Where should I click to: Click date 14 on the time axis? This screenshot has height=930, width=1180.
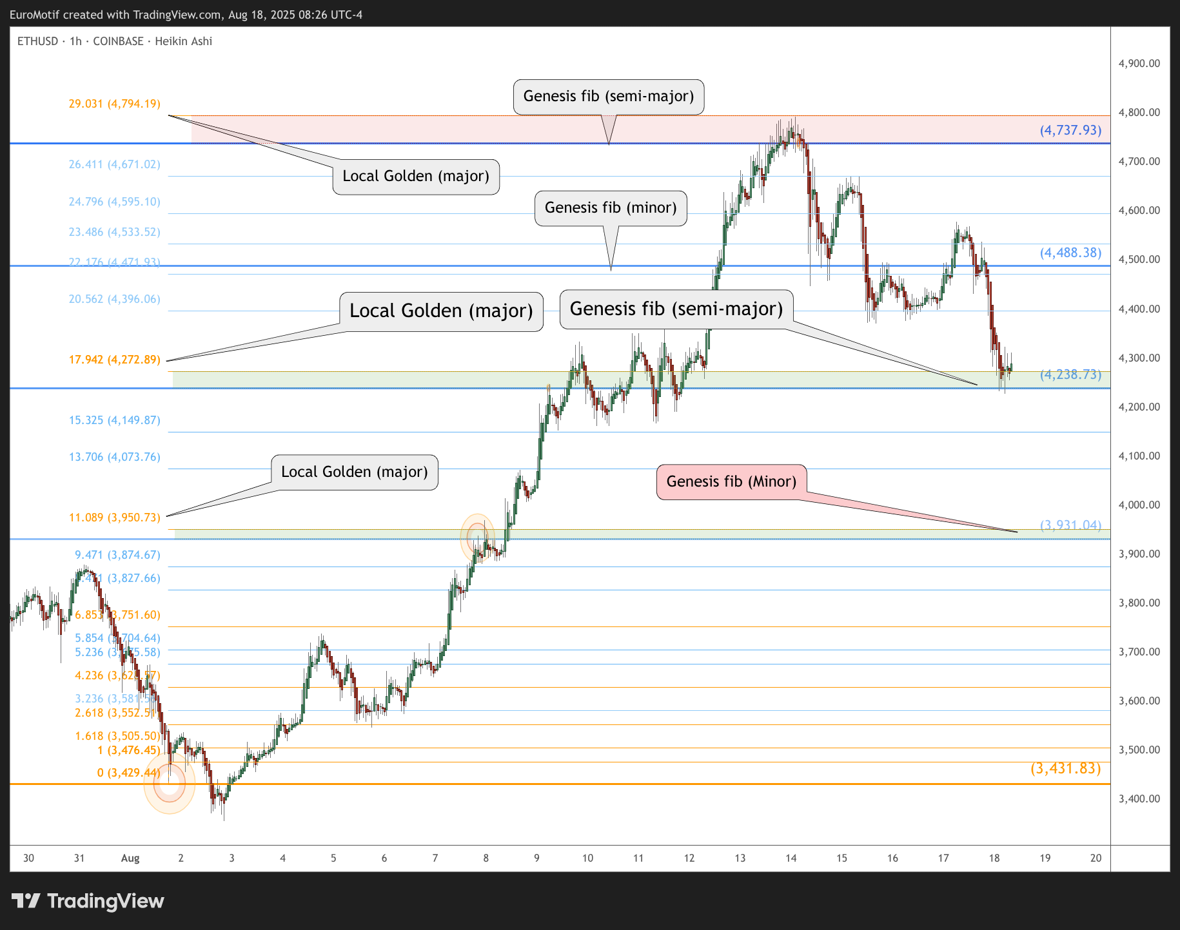point(791,858)
